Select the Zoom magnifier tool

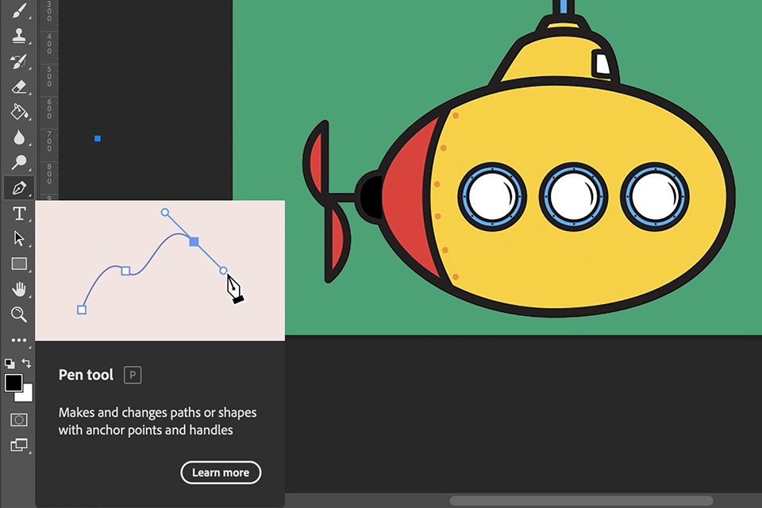[19, 314]
